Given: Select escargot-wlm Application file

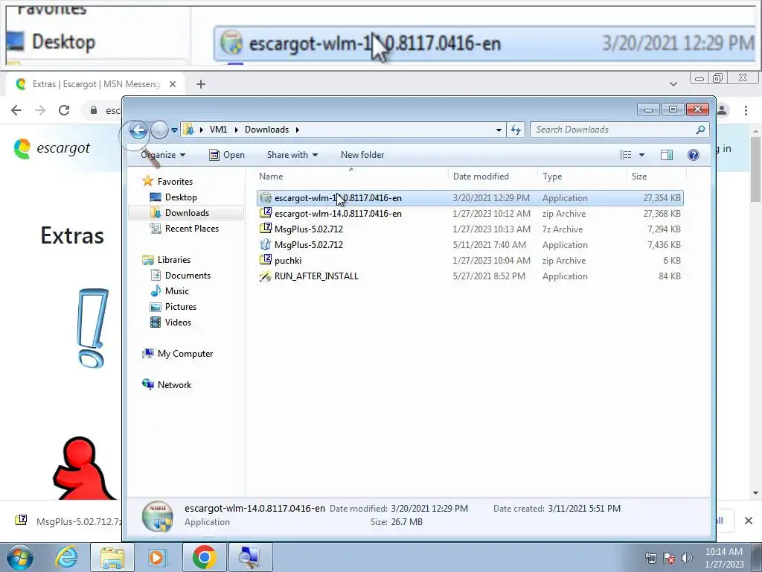Looking at the screenshot, I should [470, 198].
